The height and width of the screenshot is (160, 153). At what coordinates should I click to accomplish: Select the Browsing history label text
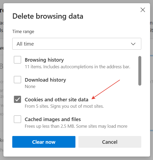(x=44, y=60)
